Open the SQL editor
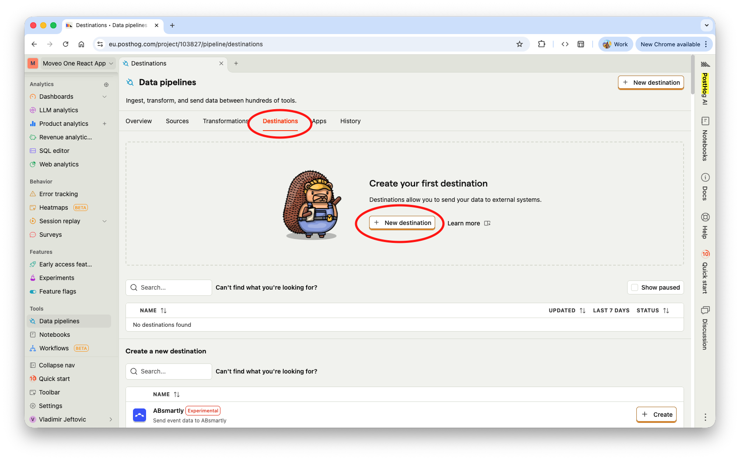Viewport: 740px width, 460px height. click(54, 151)
